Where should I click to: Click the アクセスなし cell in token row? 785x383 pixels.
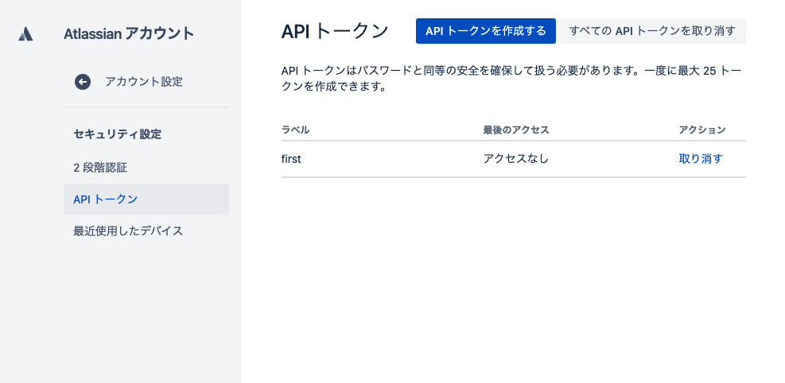click(516, 158)
